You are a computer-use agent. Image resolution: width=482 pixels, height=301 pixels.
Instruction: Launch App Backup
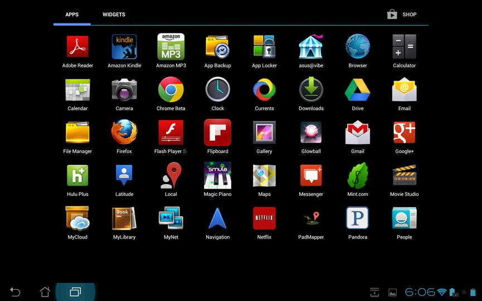coord(218,47)
